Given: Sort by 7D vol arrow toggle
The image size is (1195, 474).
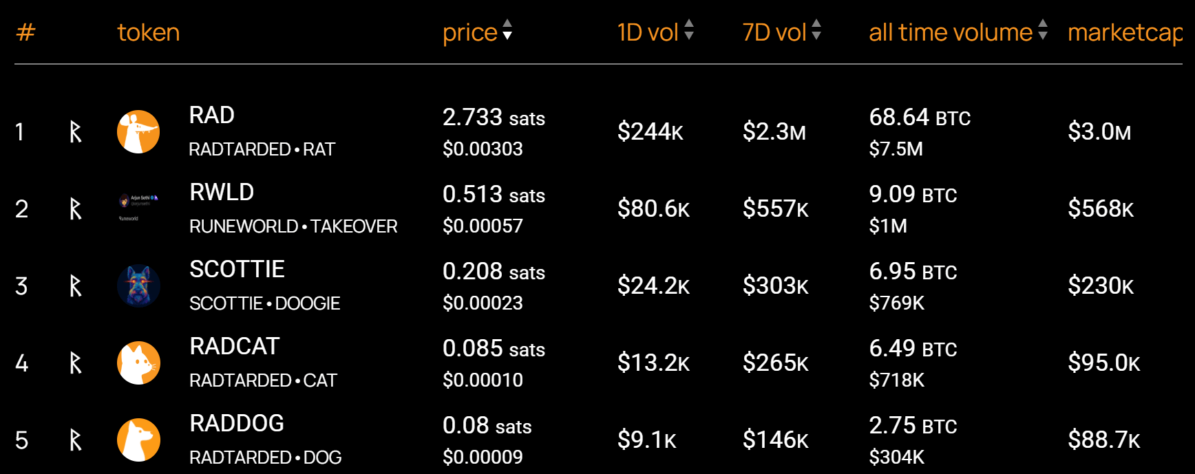Looking at the screenshot, I should [816, 30].
